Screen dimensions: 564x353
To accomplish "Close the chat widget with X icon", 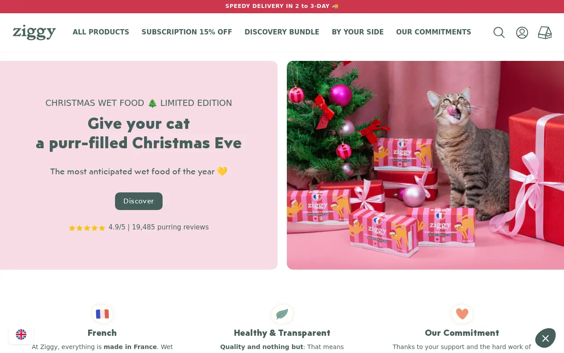I will pyautogui.click(x=545, y=338).
